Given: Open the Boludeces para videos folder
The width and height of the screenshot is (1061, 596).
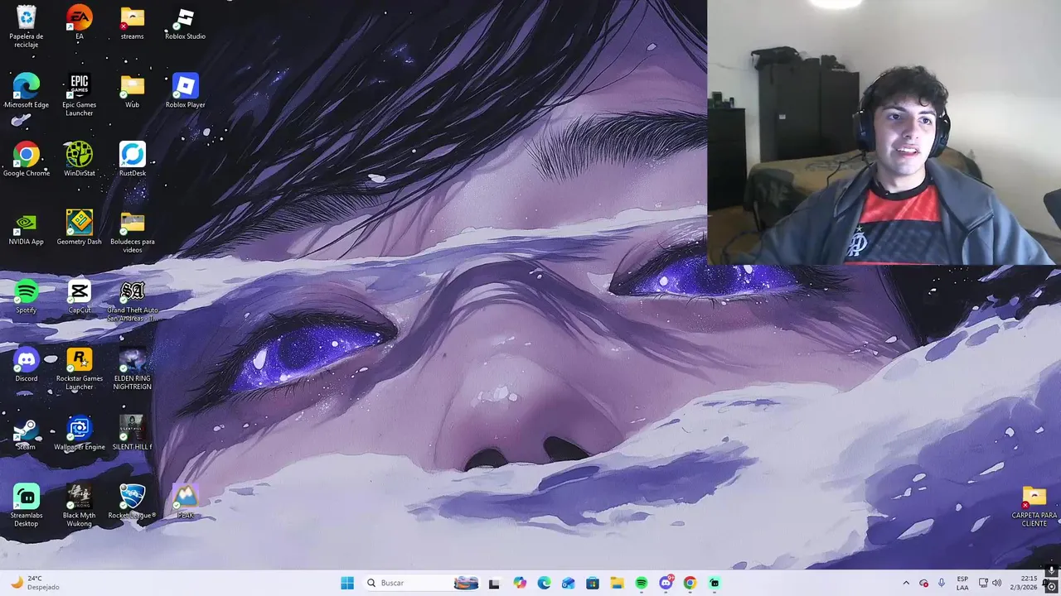Looking at the screenshot, I should [x=133, y=233].
